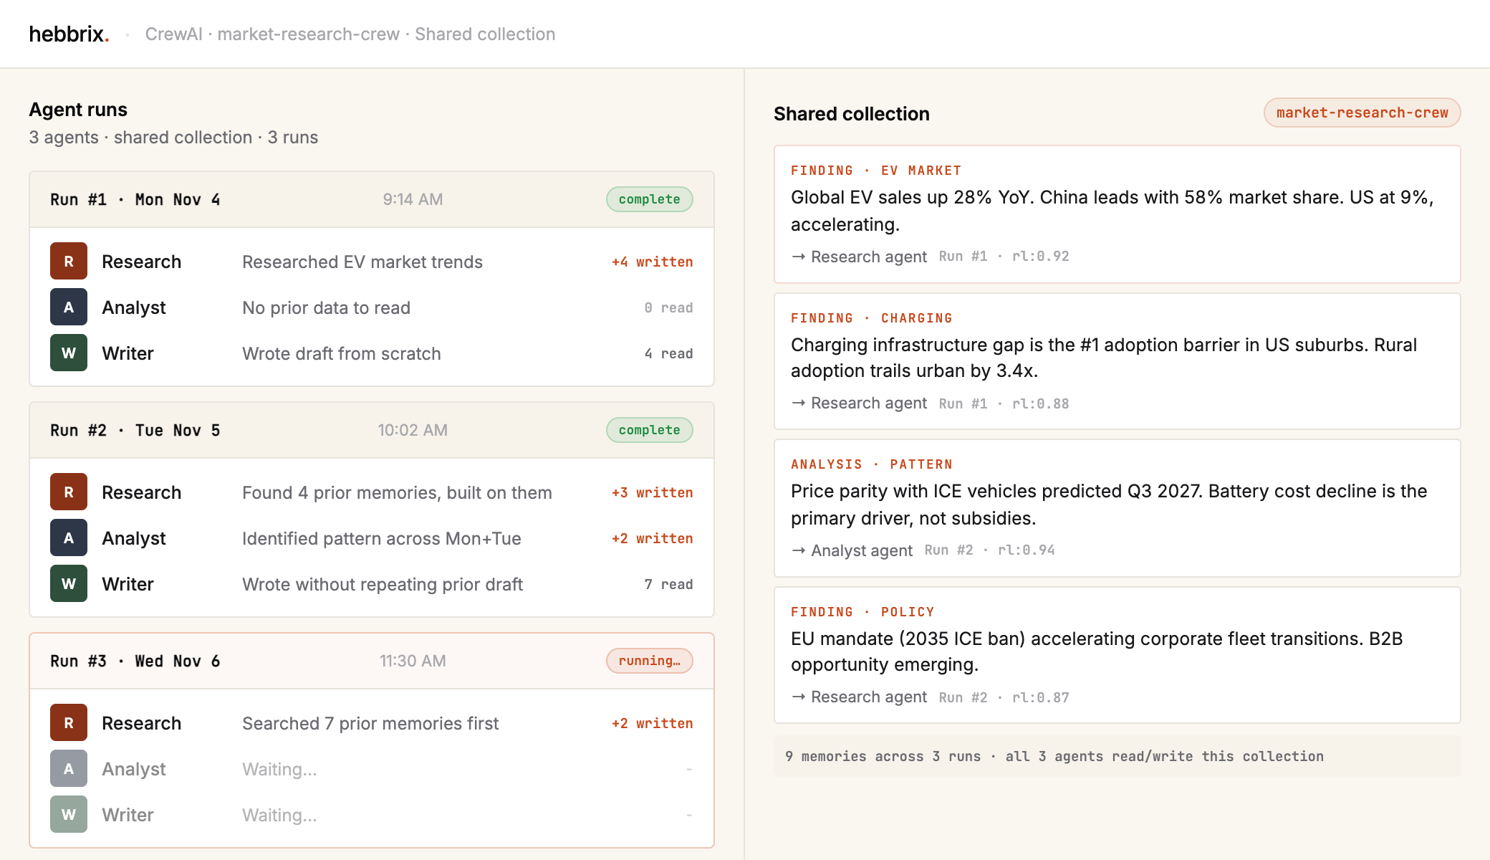Select the Analyst agent icon in Run #2
Viewport: 1490px width, 860px height.
[69, 537]
